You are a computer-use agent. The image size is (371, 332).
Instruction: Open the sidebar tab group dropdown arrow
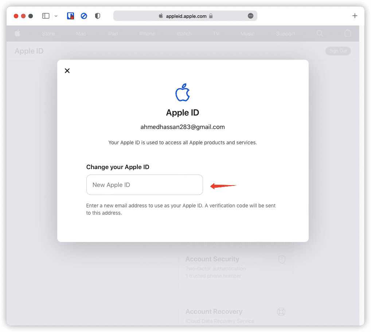click(x=56, y=16)
